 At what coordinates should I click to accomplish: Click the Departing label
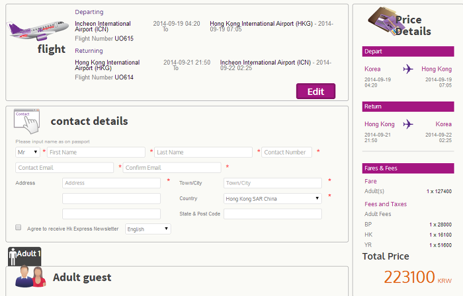89,12
